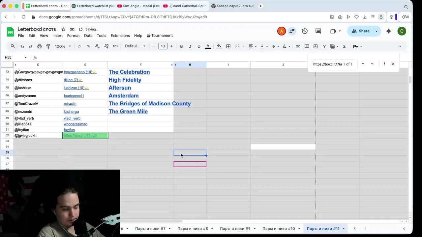Image resolution: width=422 pixels, height=237 pixels.
Task: Open version history clock icon
Action: (305, 31)
